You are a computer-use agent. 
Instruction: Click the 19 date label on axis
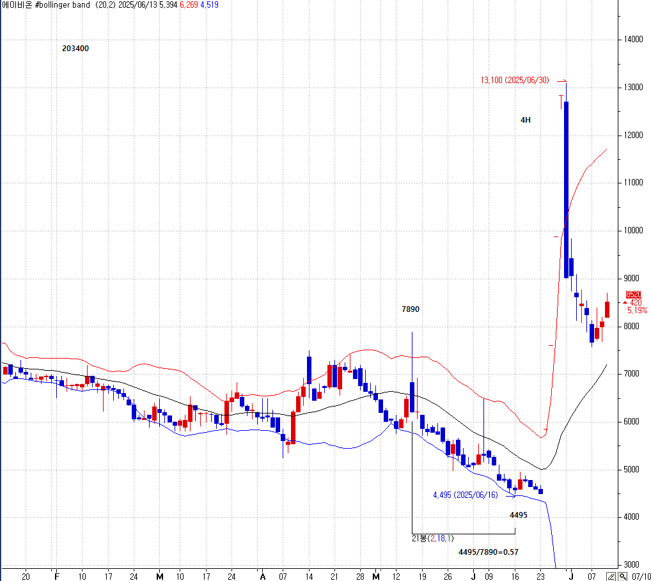point(422,577)
